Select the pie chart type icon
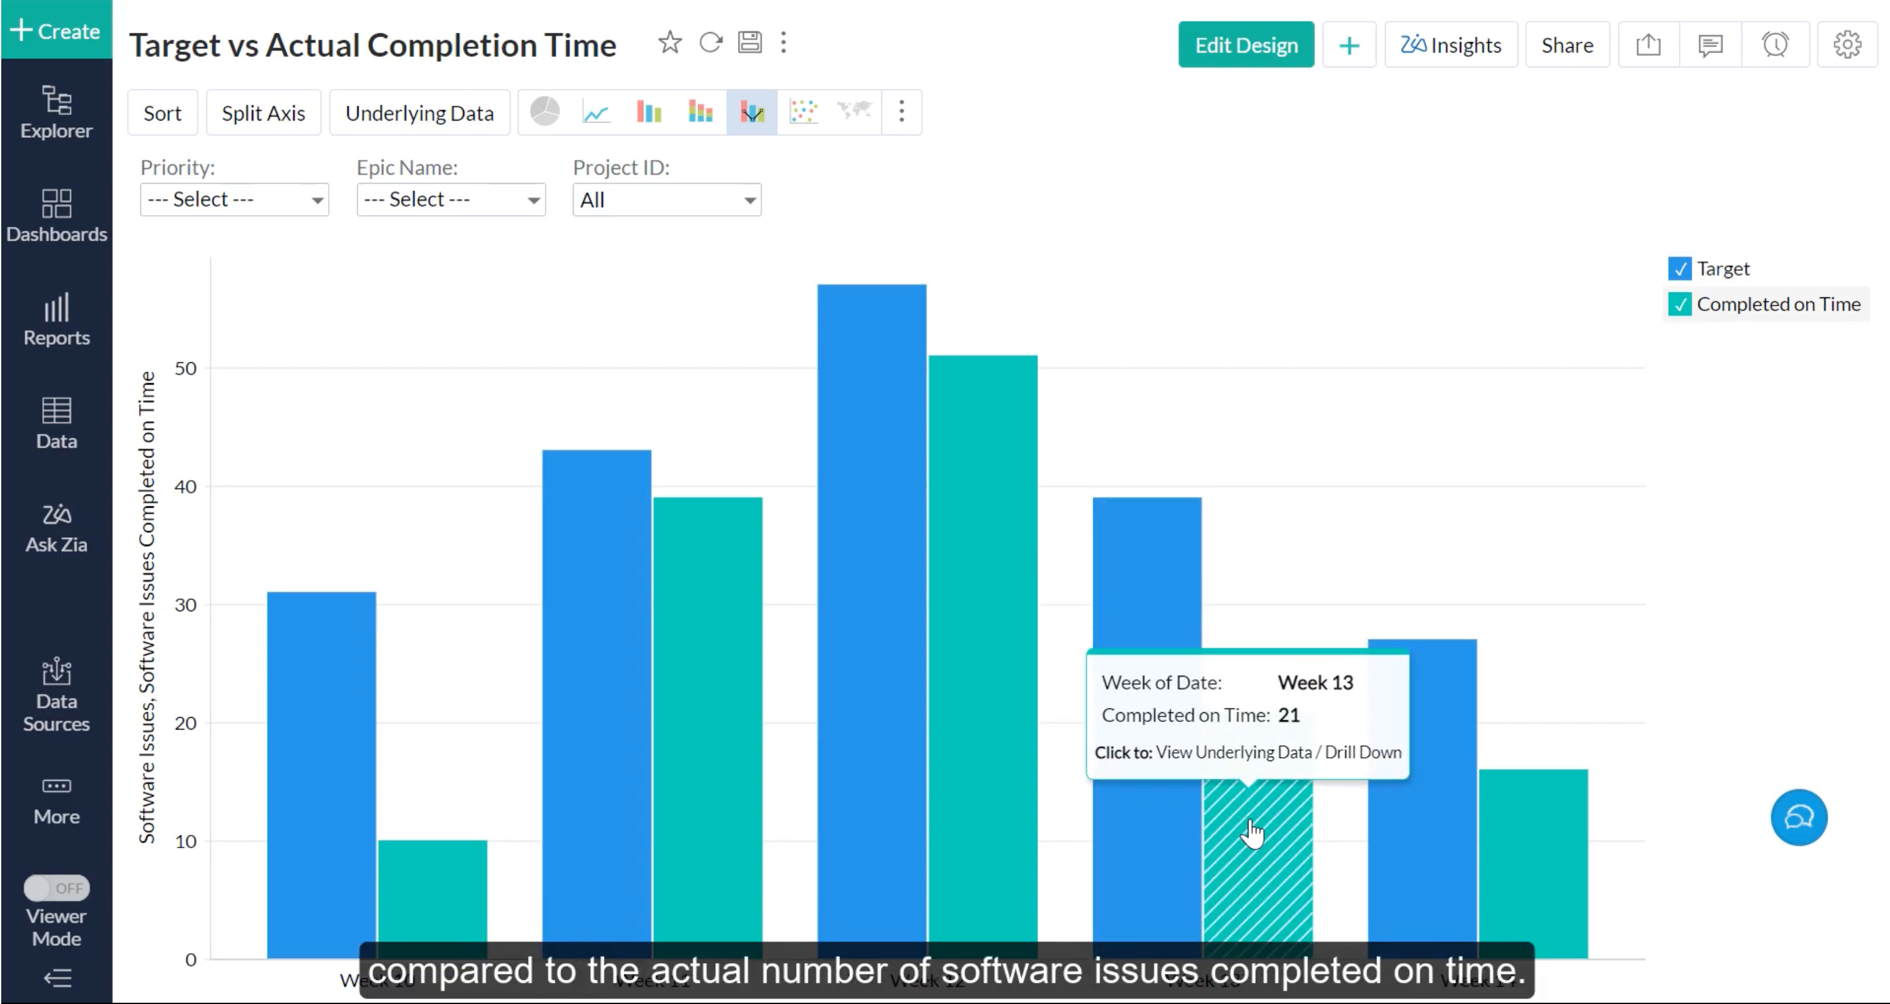Image resolution: width=1890 pixels, height=1004 pixels. 545,113
